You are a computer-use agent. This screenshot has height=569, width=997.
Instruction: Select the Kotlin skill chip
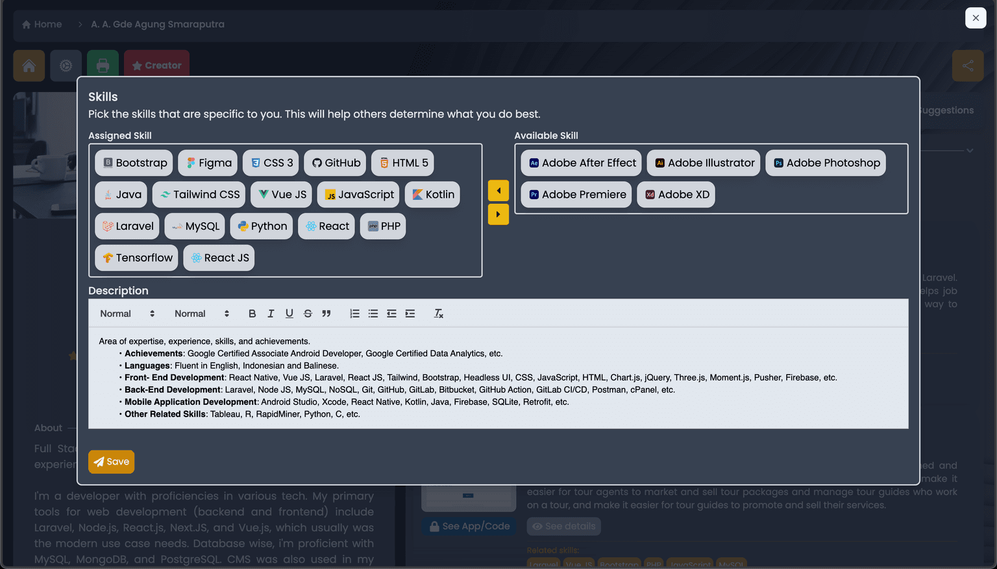tap(432, 194)
